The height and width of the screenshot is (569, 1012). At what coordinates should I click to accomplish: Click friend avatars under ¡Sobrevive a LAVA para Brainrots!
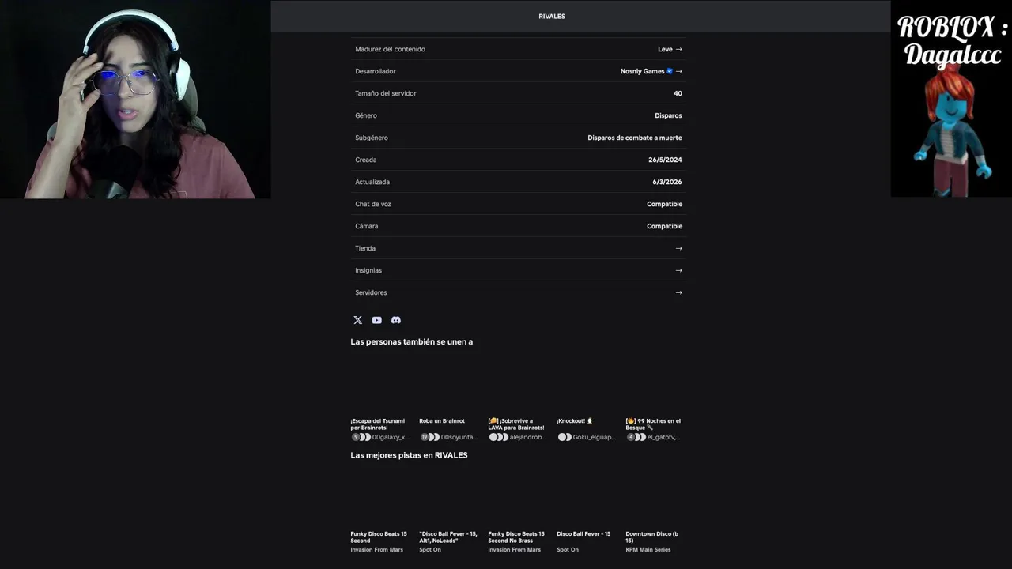pyautogui.click(x=498, y=437)
